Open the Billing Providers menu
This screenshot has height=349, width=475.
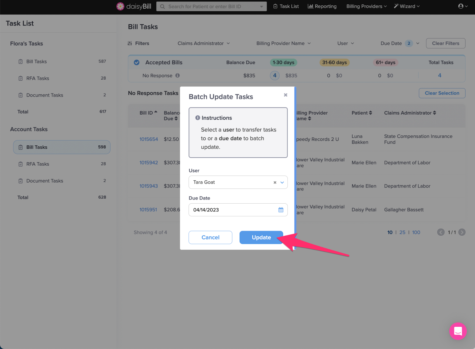pyautogui.click(x=366, y=6)
